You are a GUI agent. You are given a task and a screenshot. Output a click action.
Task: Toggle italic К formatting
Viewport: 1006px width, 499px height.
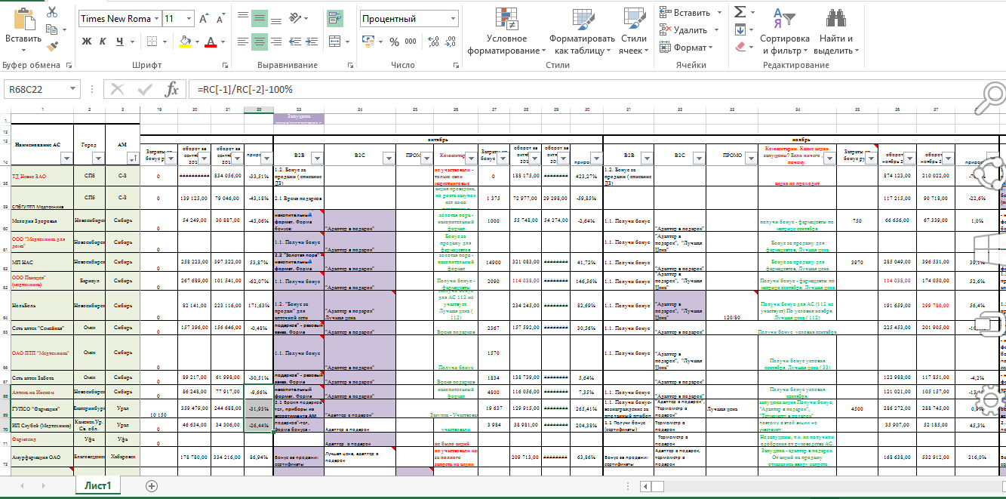coord(103,41)
